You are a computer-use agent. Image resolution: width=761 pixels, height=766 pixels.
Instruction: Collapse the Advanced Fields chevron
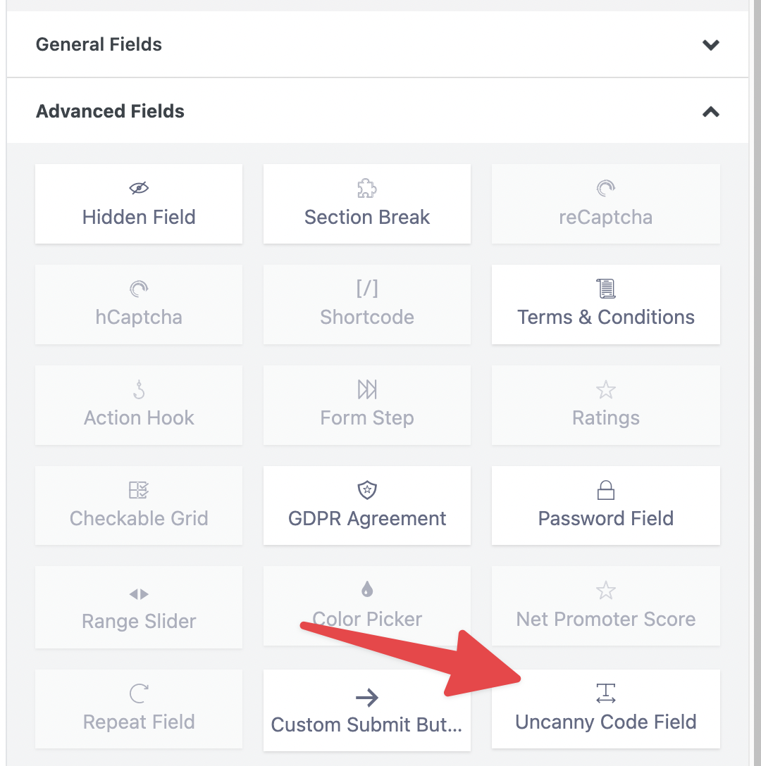click(x=711, y=112)
